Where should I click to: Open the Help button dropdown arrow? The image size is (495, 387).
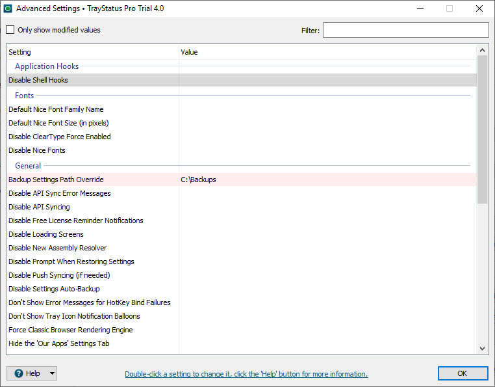tap(52, 373)
